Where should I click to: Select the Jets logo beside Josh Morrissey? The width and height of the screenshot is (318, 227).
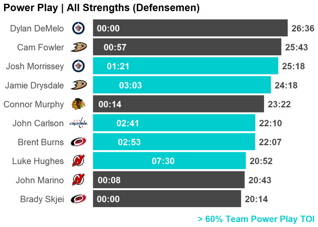(x=78, y=66)
